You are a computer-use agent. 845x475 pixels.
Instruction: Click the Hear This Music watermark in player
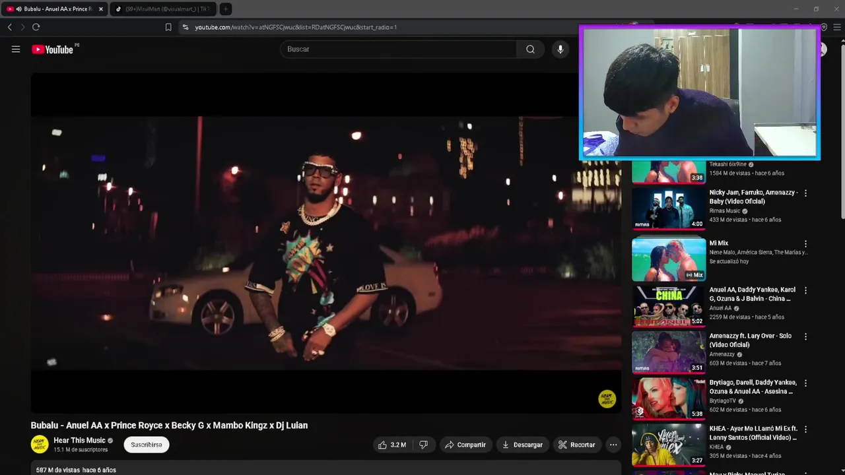coord(607,398)
